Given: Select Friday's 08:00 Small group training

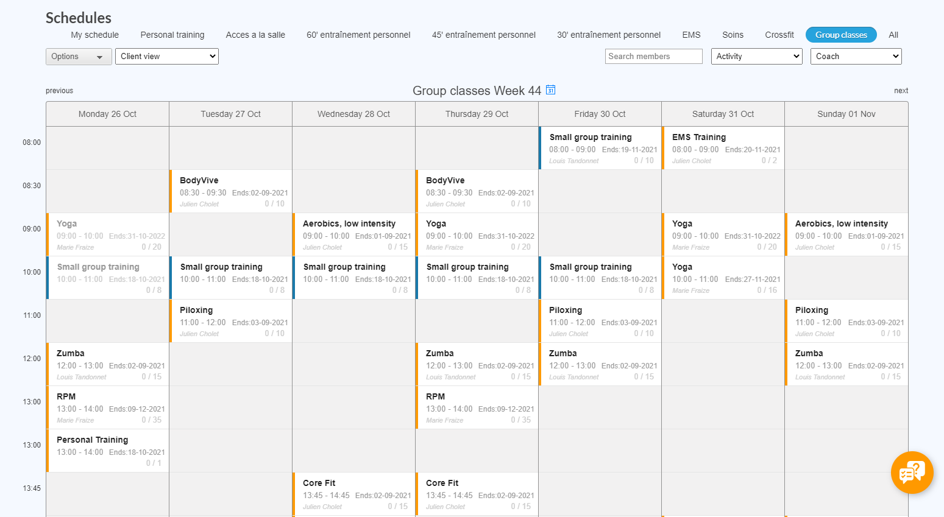Looking at the screenshot, I should pyautogui.click(x=600, y=148).
